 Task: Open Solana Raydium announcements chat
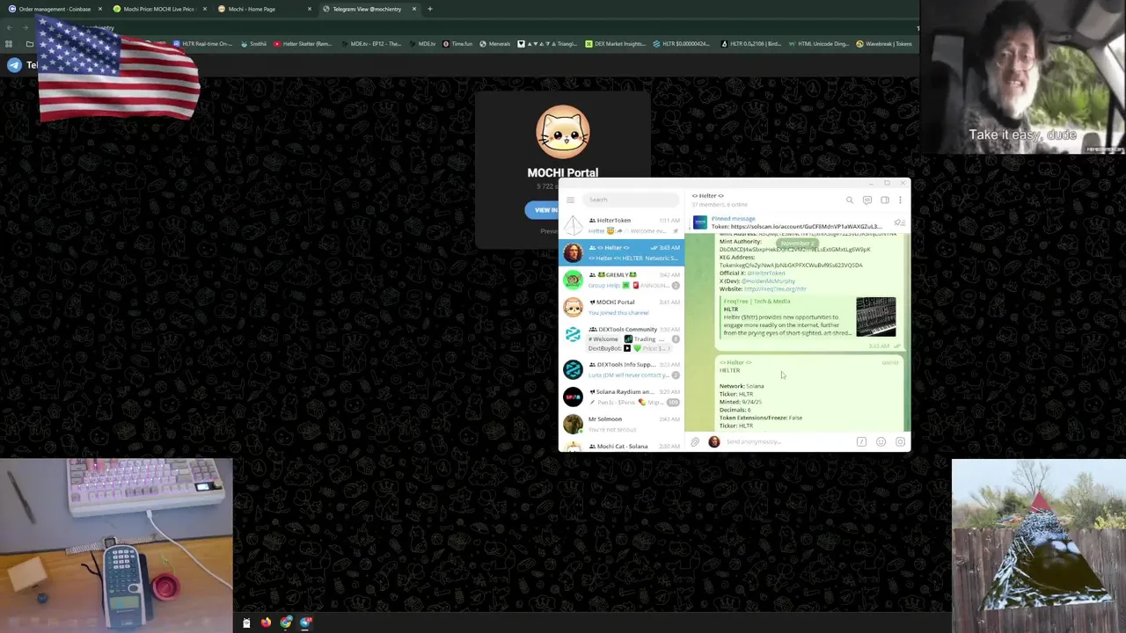click(621, 397)
